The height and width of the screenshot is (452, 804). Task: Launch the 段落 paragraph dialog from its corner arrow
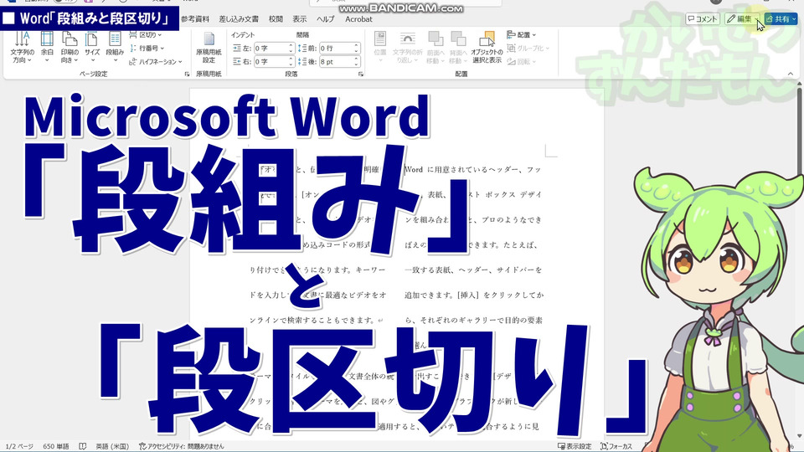(361, 74)
